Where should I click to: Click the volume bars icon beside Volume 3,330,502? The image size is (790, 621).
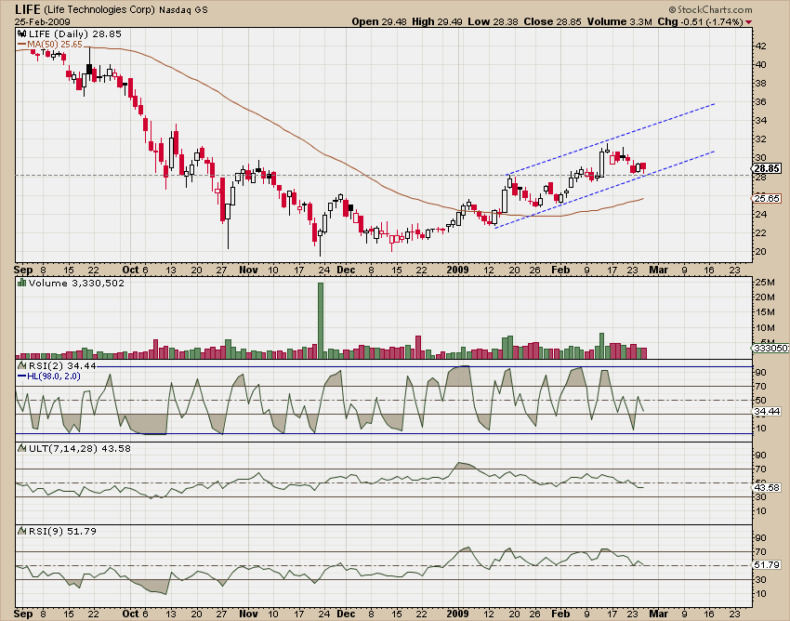(x=21, y=283)
